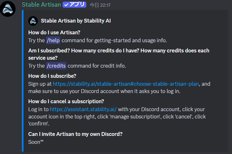Click the 'Am I subscribed?' heading
This screenshot has height=154, width=232.
click(x=49, y=50)
